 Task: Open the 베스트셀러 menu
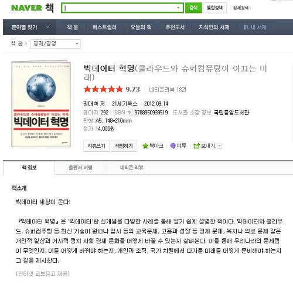[x=104, y=27]
